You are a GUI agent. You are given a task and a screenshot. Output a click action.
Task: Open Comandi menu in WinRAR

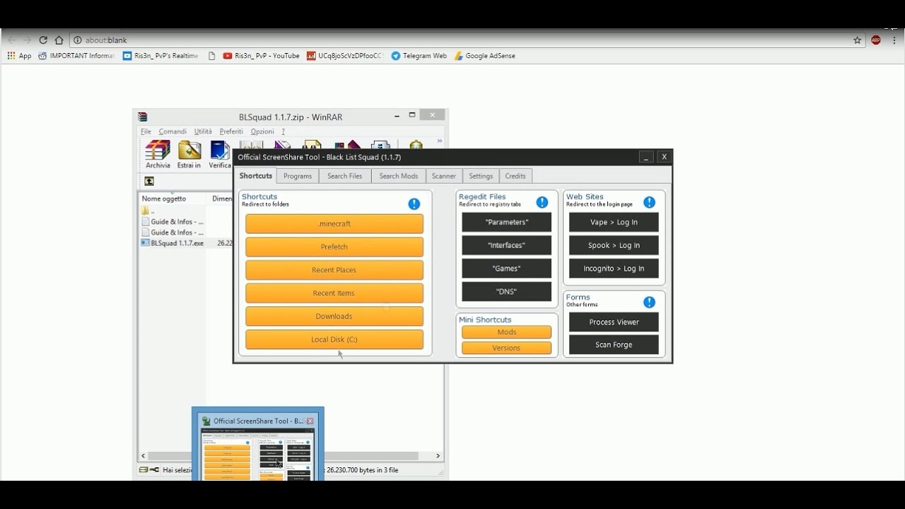[173, 131]
